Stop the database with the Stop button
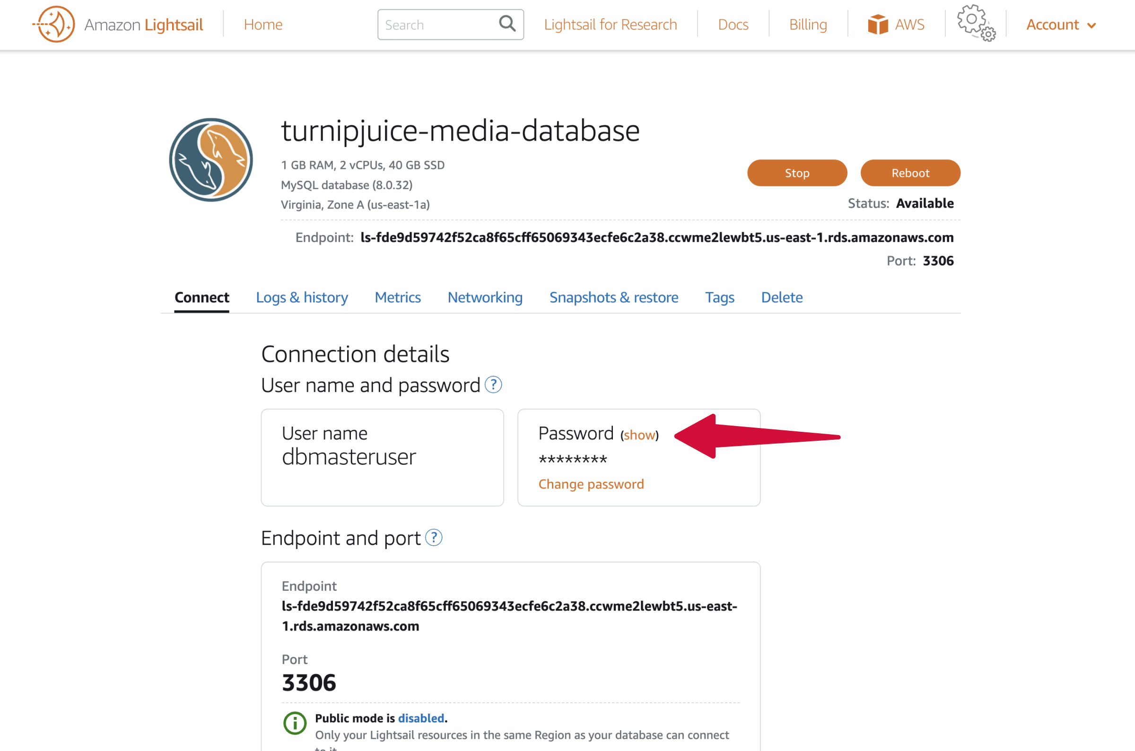The height and width of the screenshot is (751, 1135). pyautogui.click(x=797, y=173)
